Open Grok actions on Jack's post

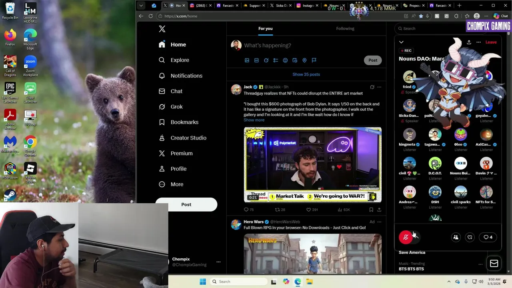coord(372,87)
